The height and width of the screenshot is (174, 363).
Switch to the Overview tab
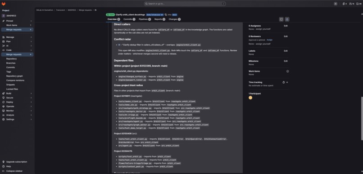pyautogui.click(x=113, y=19)
